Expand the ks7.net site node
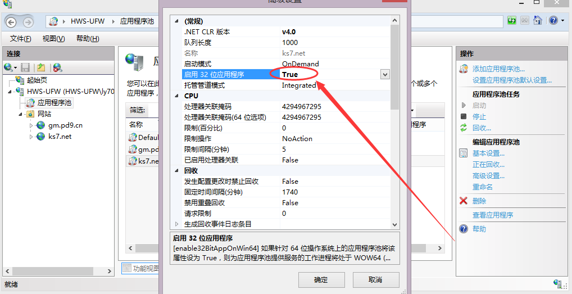The image size is (572, 294). pos(31,137)
